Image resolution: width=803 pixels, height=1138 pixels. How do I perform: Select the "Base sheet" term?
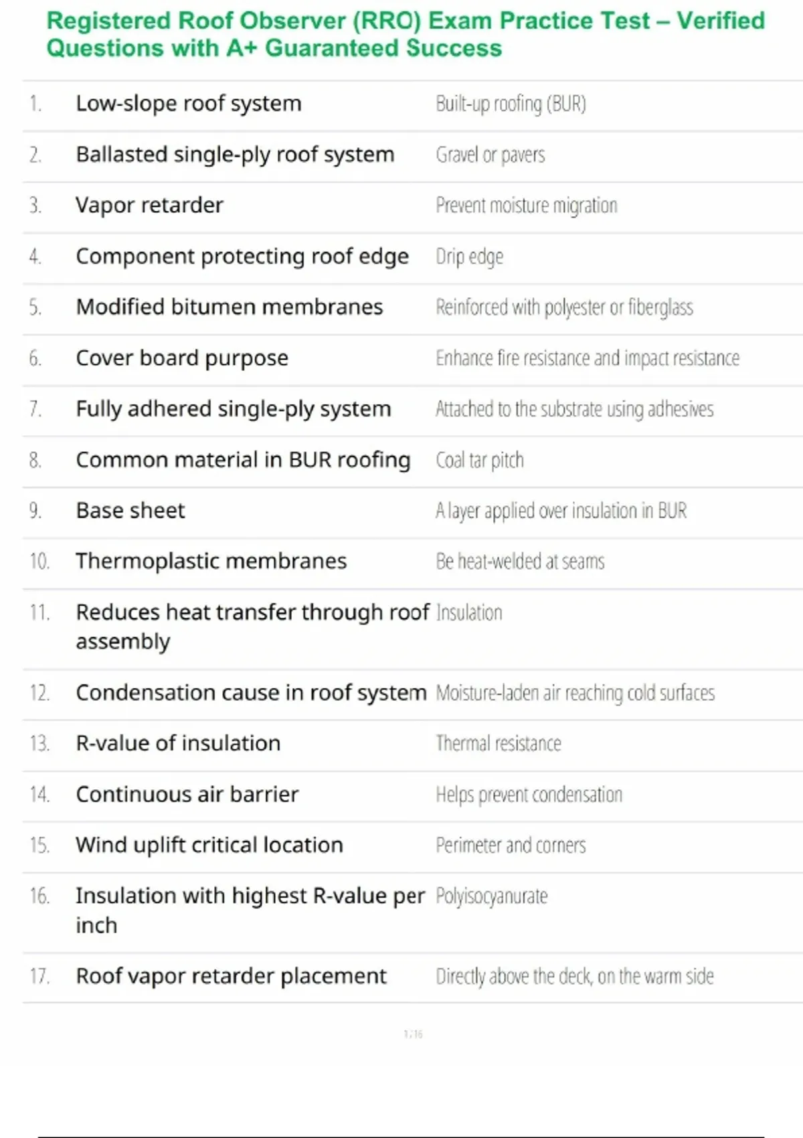pos(130,511)
